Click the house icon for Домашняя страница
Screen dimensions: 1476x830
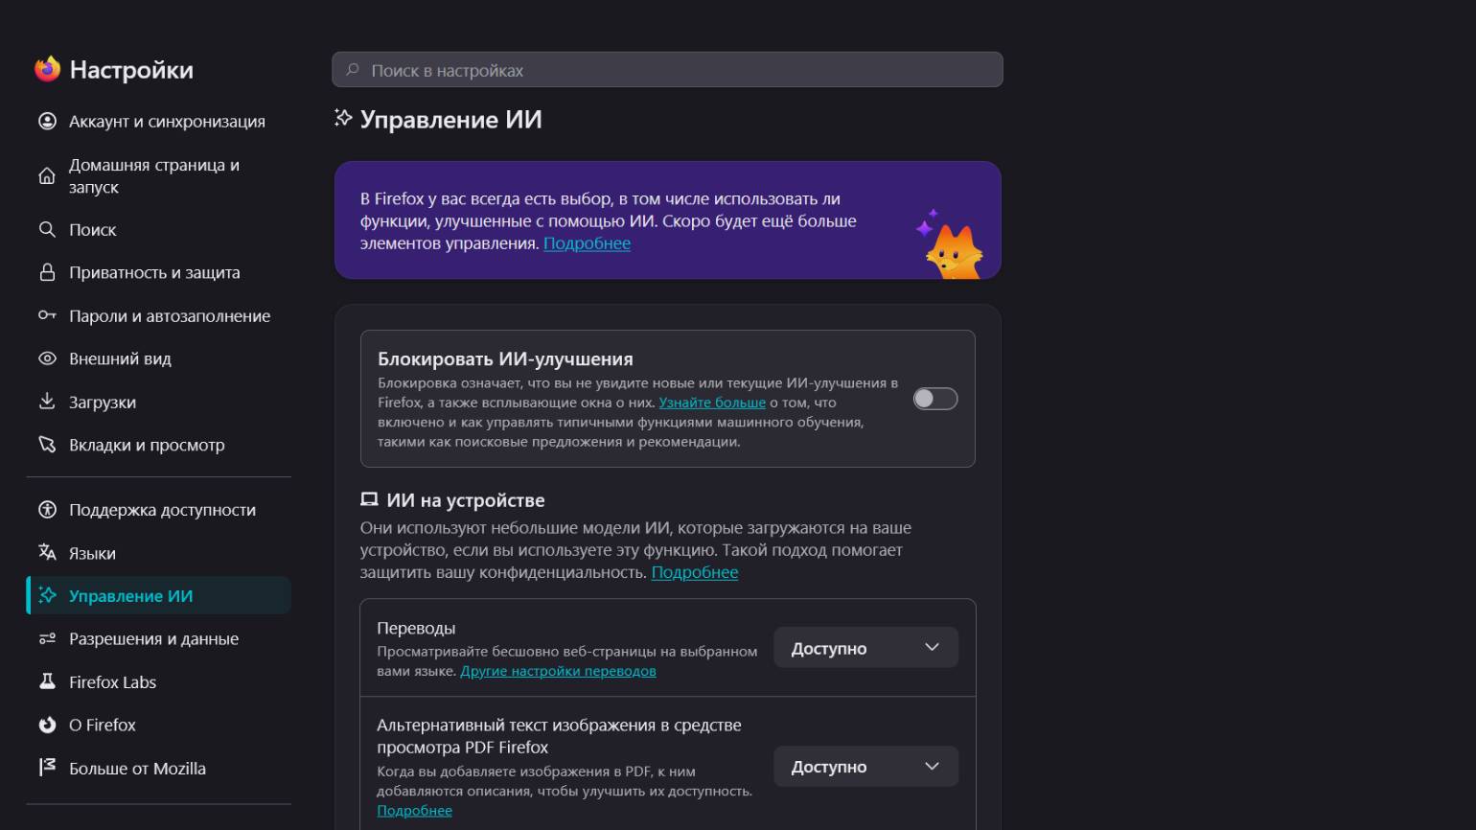[x=47, y=175]
